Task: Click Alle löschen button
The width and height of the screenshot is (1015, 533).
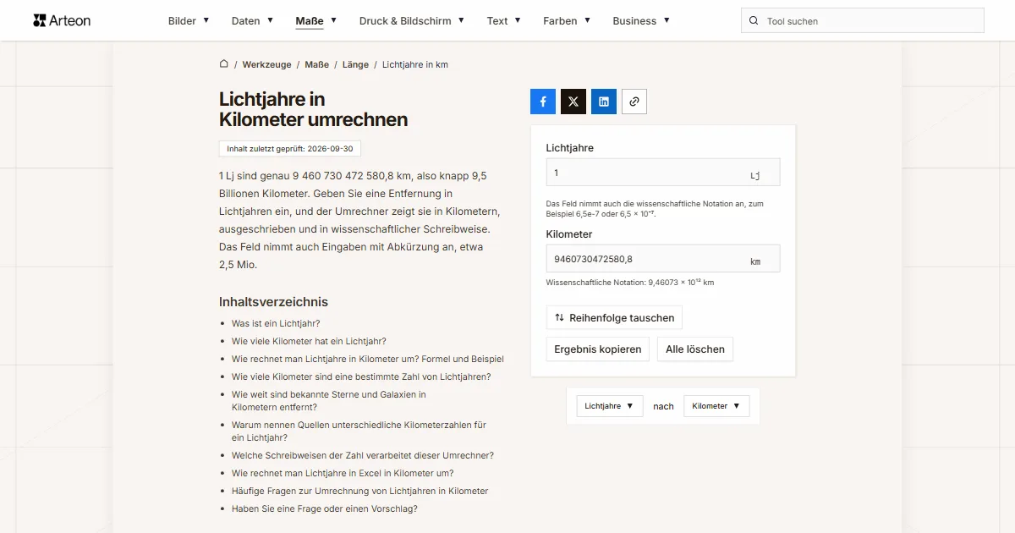Action: pyautogui.click(x=695, y=349)
